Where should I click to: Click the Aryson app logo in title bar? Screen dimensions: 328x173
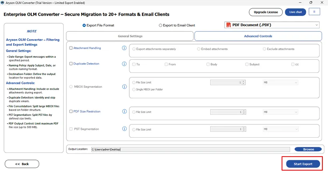[3, 3]
